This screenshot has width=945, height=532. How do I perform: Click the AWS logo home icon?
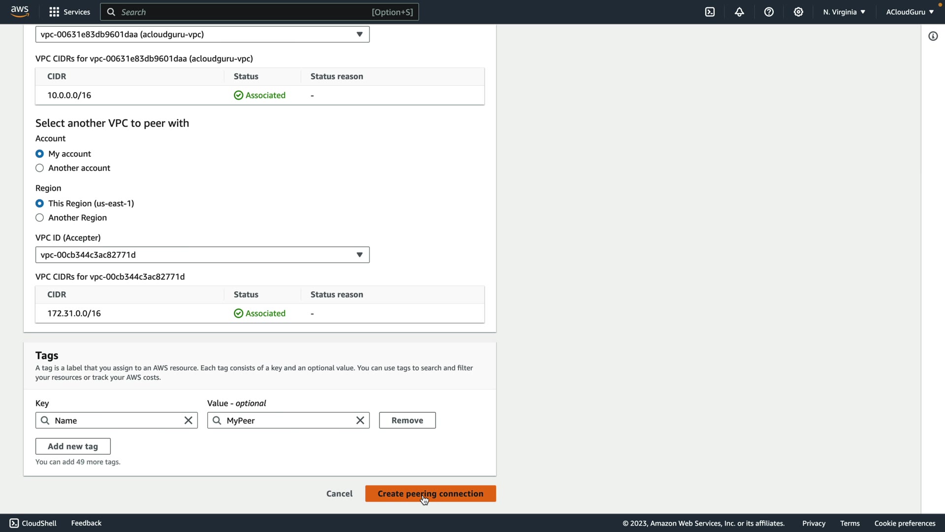(x=20, y=11)
